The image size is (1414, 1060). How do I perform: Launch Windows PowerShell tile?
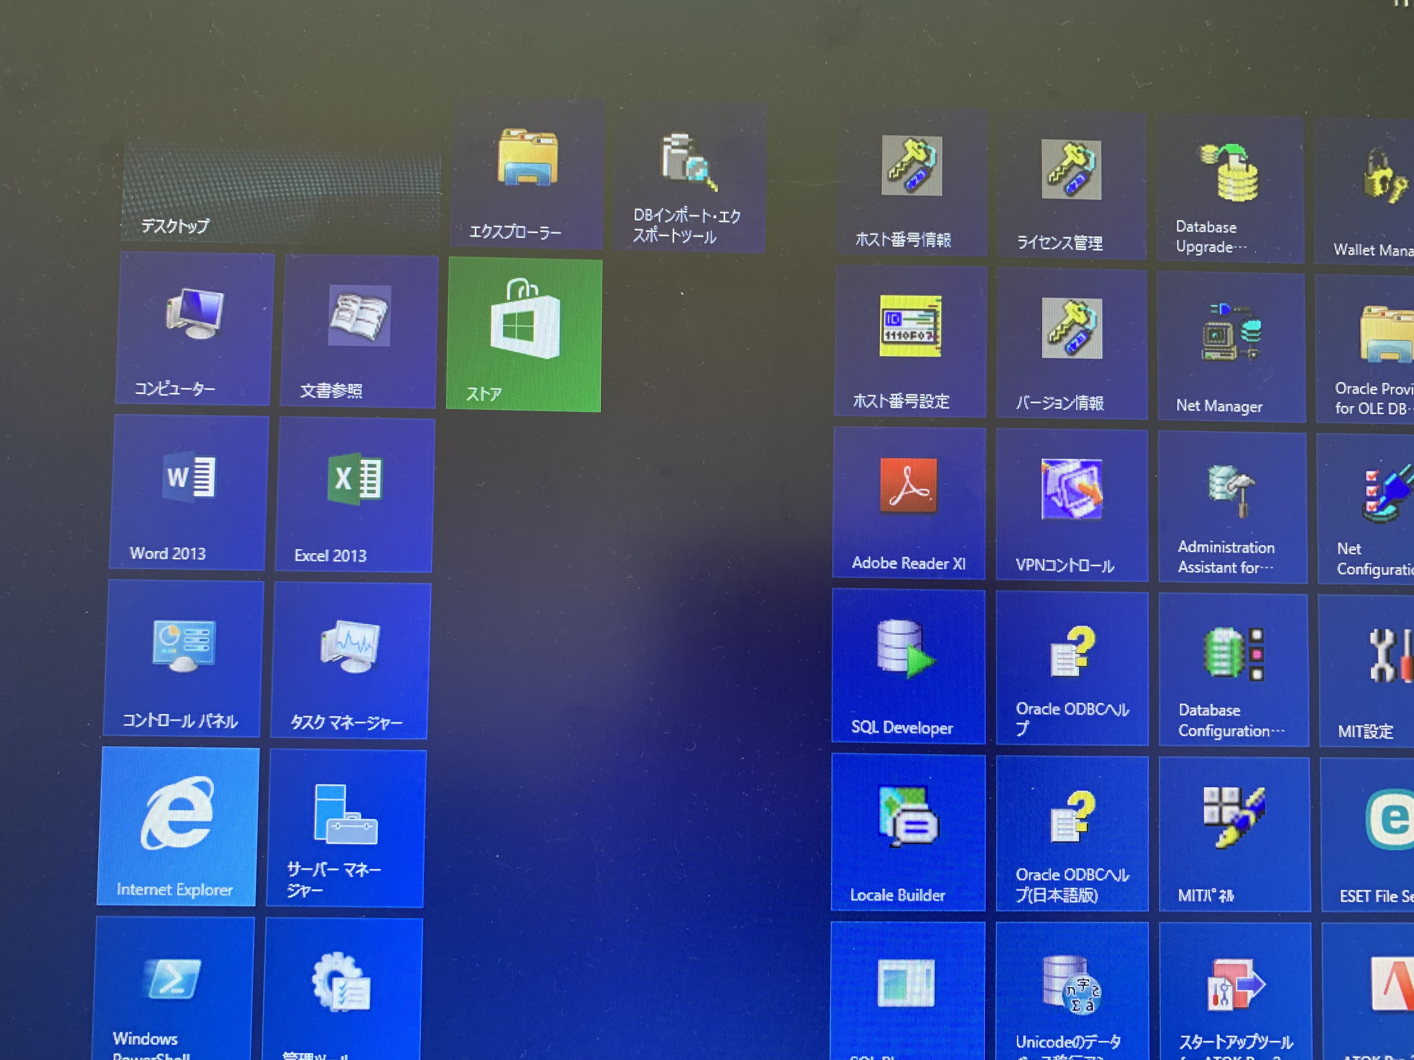coord(174,988)
